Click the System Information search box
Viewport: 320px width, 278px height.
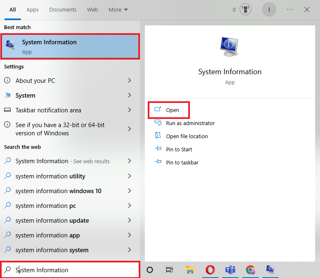(x=72, y=270)
